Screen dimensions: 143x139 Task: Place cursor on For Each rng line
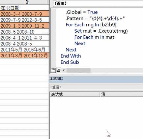pos(91,25)
